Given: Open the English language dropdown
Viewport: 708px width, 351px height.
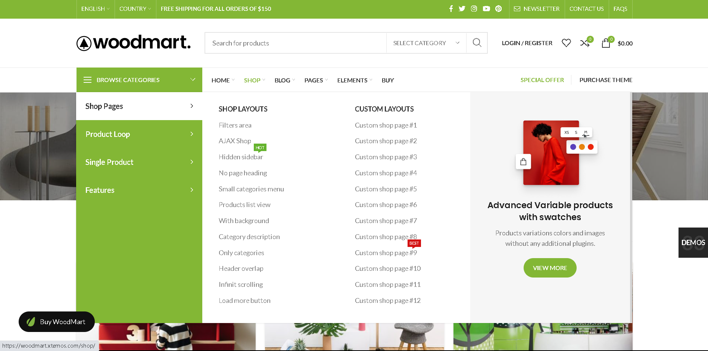Looking at the screenshot, I should [95, 9].
